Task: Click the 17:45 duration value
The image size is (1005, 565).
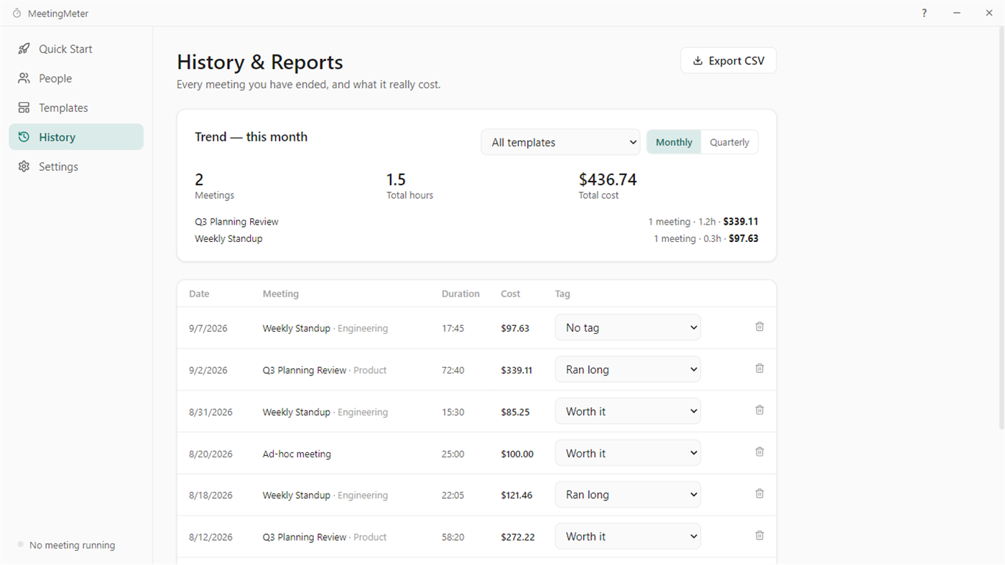Action: coord(453,328)
